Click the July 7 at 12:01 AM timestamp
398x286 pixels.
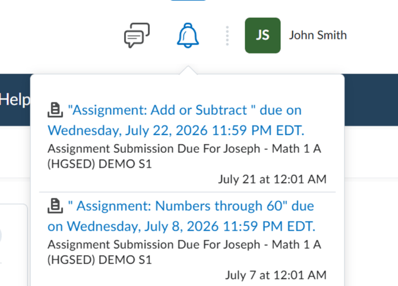[x=276, y=275]
